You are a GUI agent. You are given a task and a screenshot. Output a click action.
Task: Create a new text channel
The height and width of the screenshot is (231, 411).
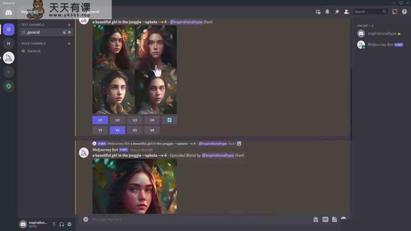(x=69, y=24)
